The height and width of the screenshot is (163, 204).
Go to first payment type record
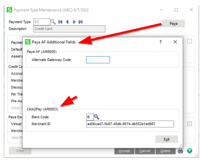click(60, 22)
